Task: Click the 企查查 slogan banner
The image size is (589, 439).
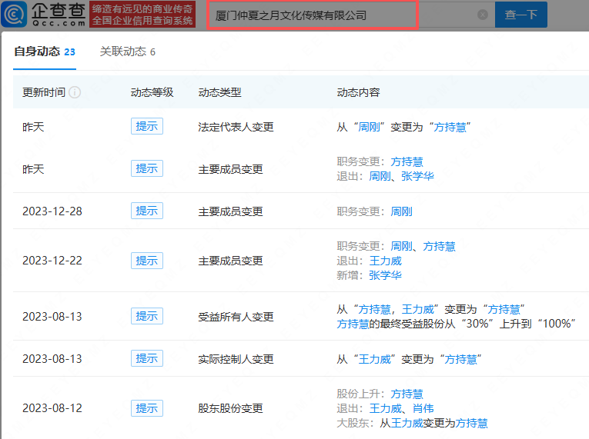Action: [x=142, y=14]
